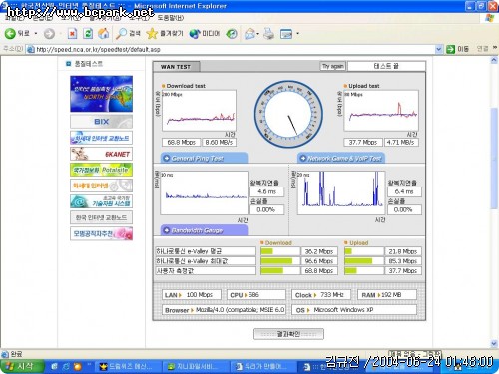Click the download speed value 68.8 Mbps
The width and height of the screenshot is (499, 374).
pyautogui.click(x=181, y=142)
